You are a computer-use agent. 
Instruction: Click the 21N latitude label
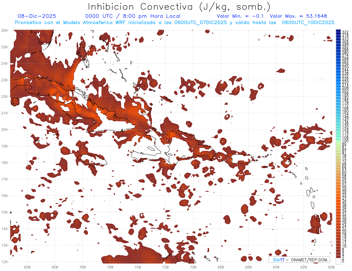tap(4, 113)
